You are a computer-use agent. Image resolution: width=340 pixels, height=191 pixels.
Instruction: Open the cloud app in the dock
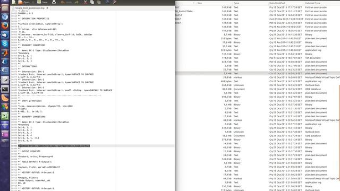click(x=5, y=34)
